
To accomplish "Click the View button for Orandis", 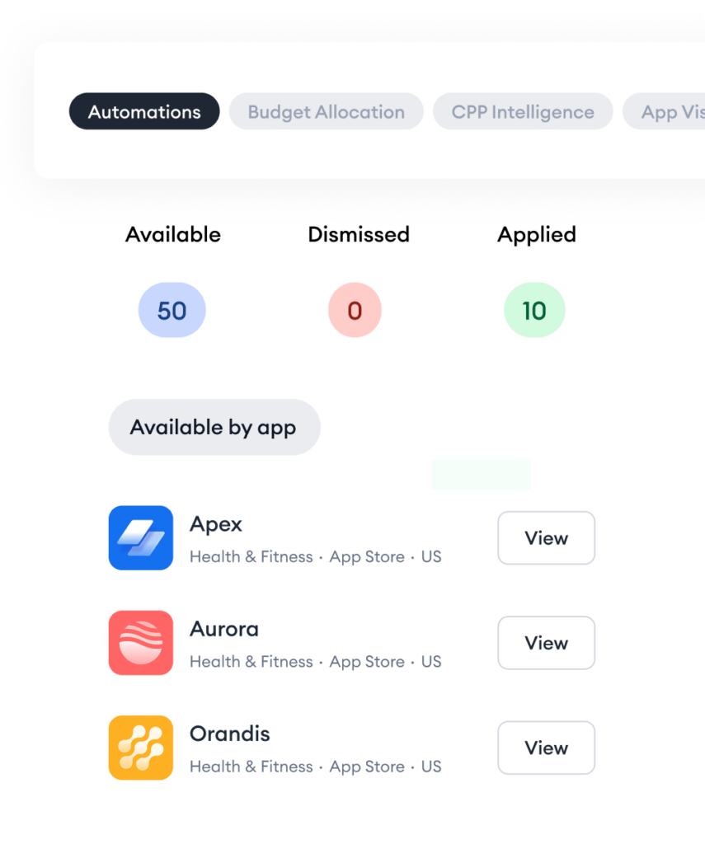I will coord(546,748).
